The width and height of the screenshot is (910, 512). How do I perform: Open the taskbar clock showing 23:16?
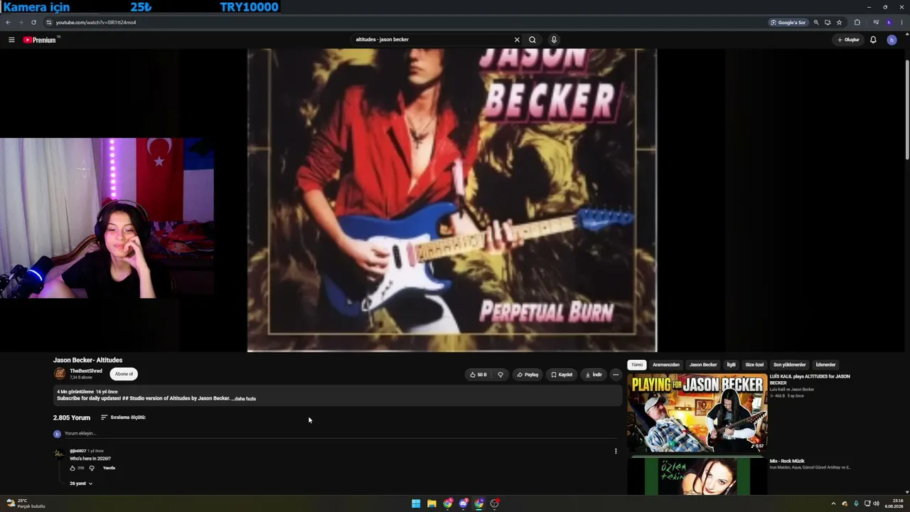(894, 503)
